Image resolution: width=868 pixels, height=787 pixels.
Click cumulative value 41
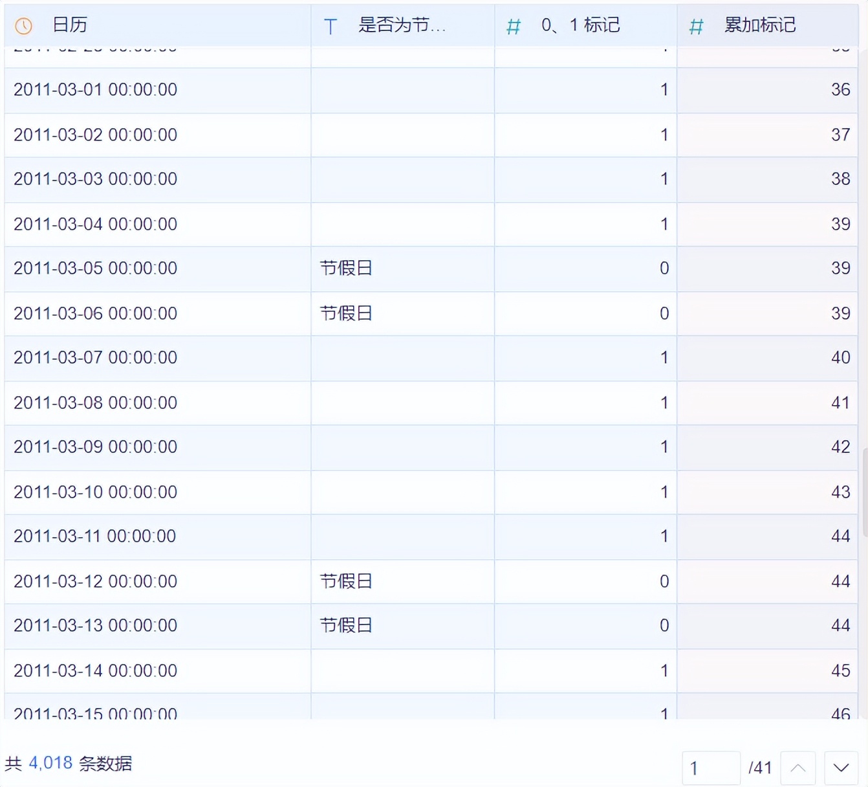point(841,403)
